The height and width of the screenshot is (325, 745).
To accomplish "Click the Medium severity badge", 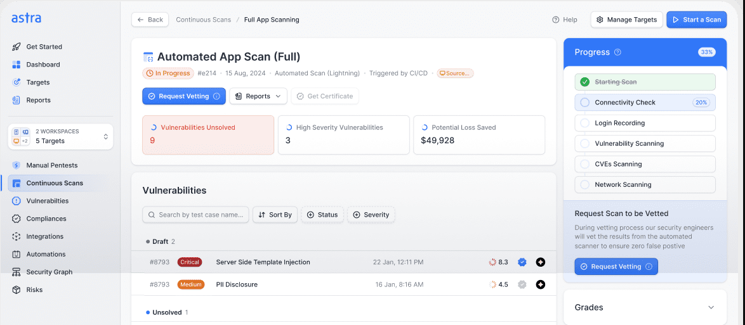I will 191,284.
